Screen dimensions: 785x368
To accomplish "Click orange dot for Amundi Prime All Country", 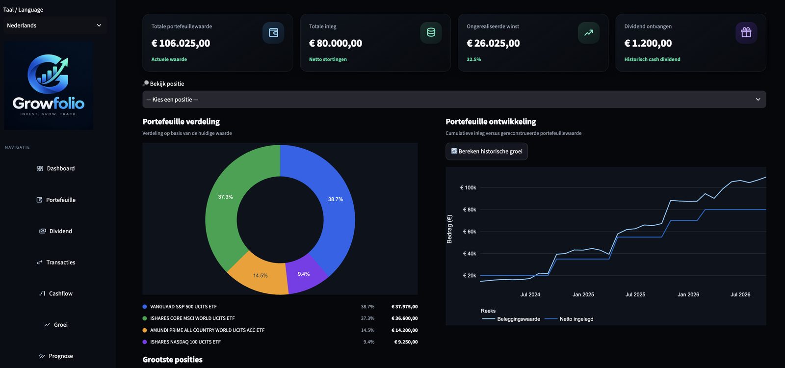I will pos(145,330).
